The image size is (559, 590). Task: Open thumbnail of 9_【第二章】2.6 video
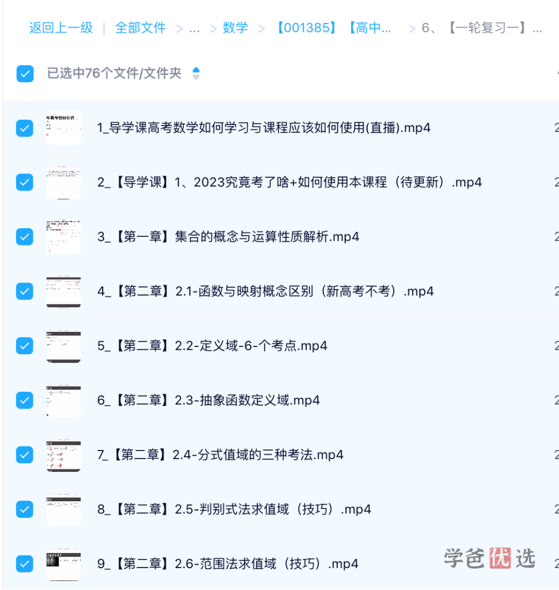pyautogui.click(x=63, y=563)
